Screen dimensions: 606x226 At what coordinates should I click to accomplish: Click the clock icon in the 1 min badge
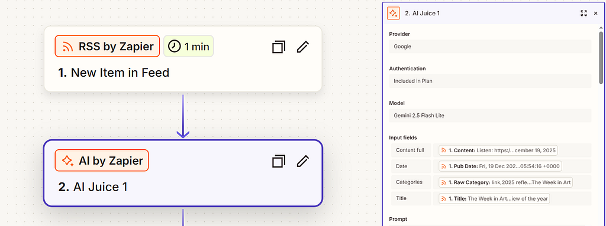click(175, 46)
